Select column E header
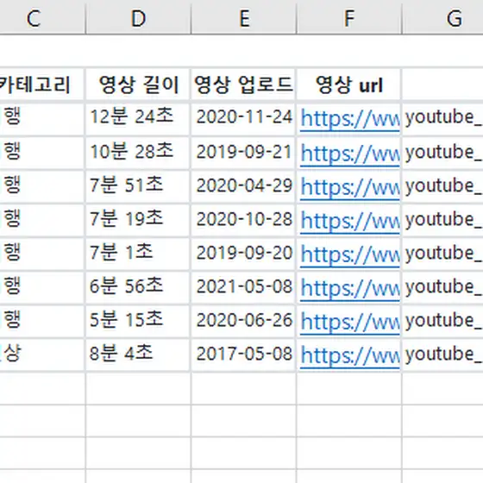483x483 pixels. coord(243,18)
